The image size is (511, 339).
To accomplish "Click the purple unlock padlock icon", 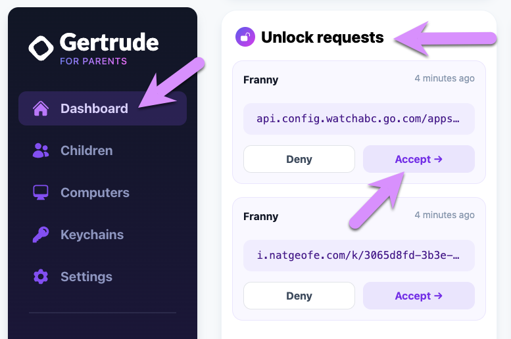I will [x=245, y=37].
